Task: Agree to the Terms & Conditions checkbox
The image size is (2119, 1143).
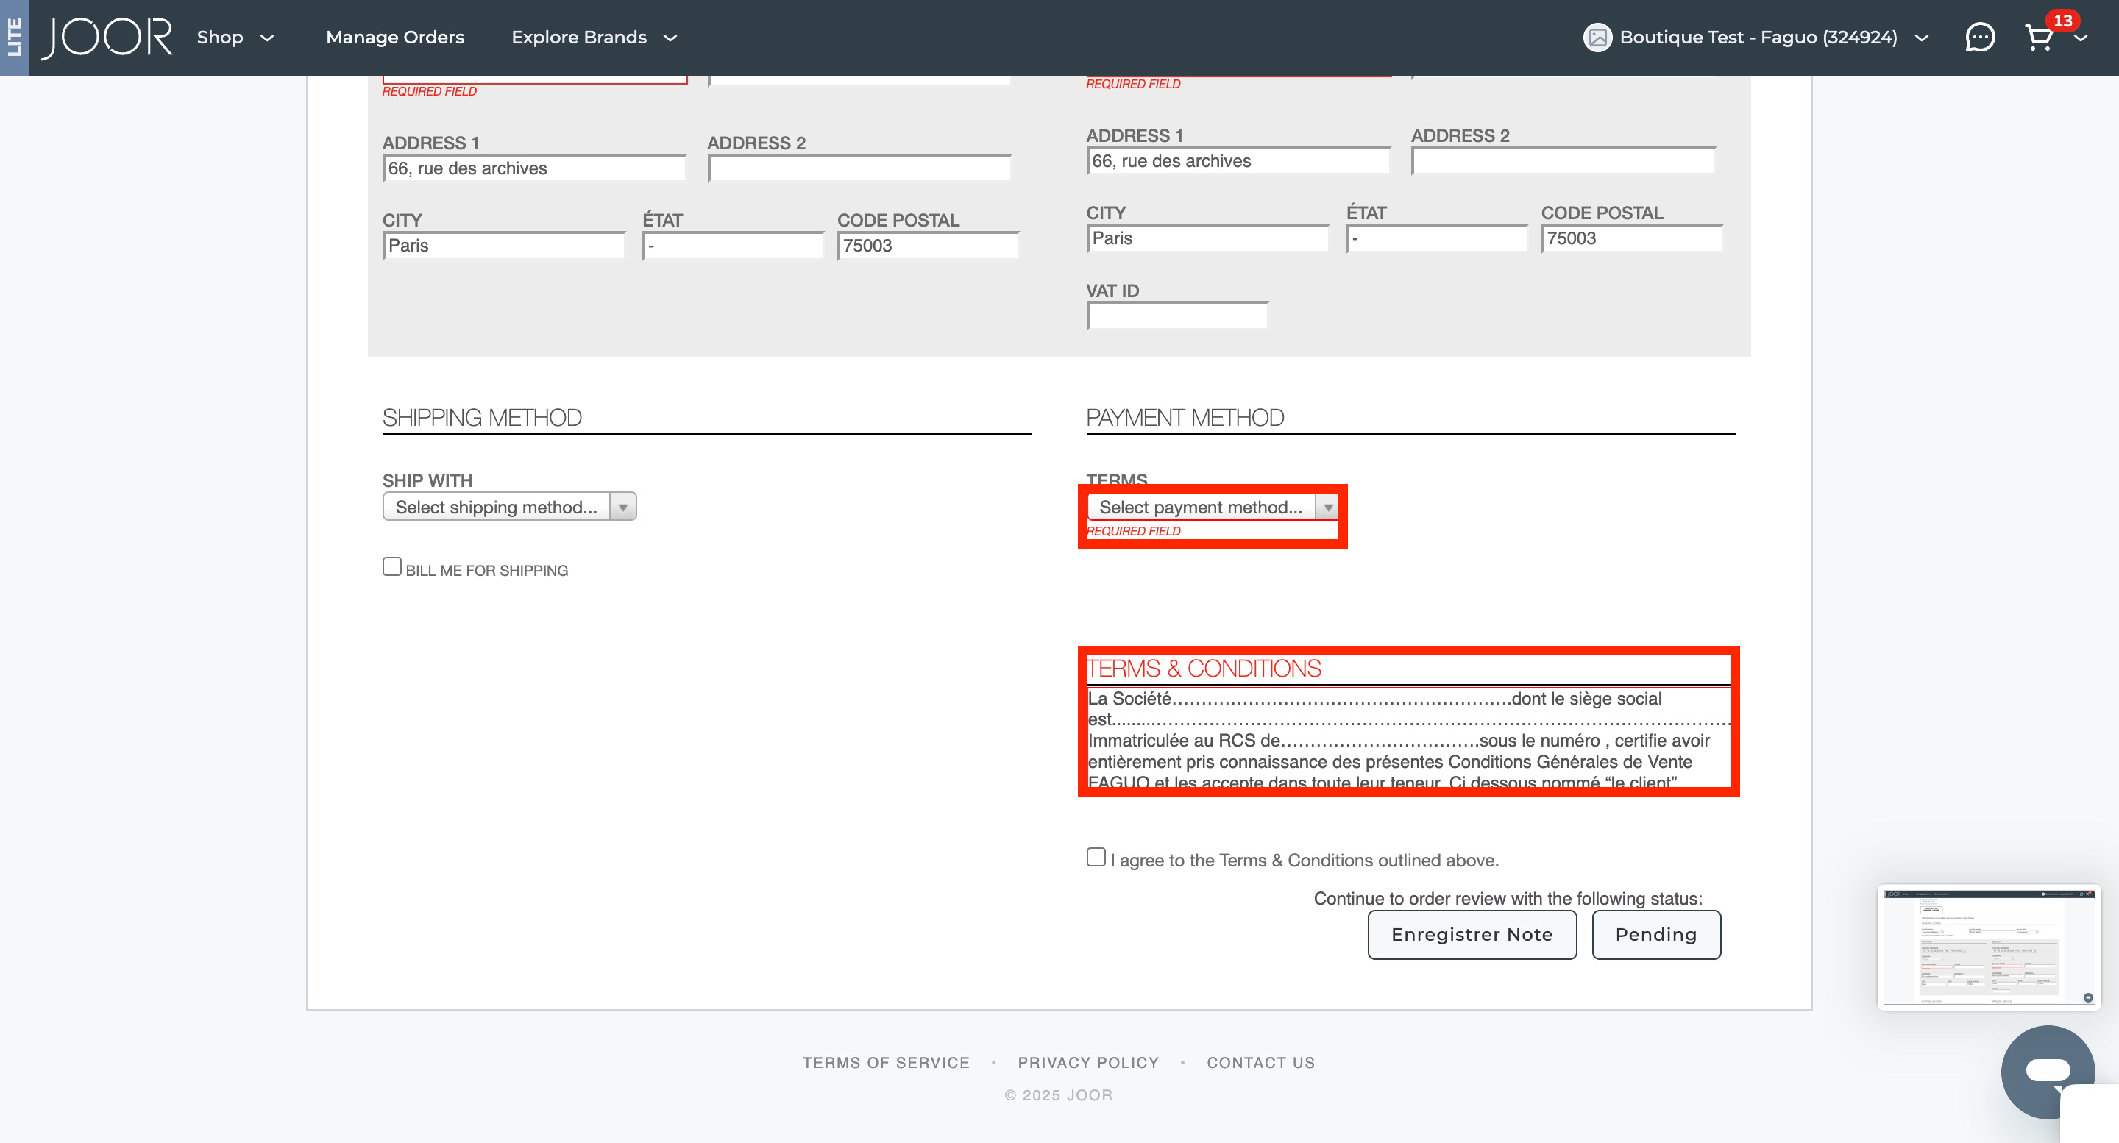Action: tap(1096, 857)
